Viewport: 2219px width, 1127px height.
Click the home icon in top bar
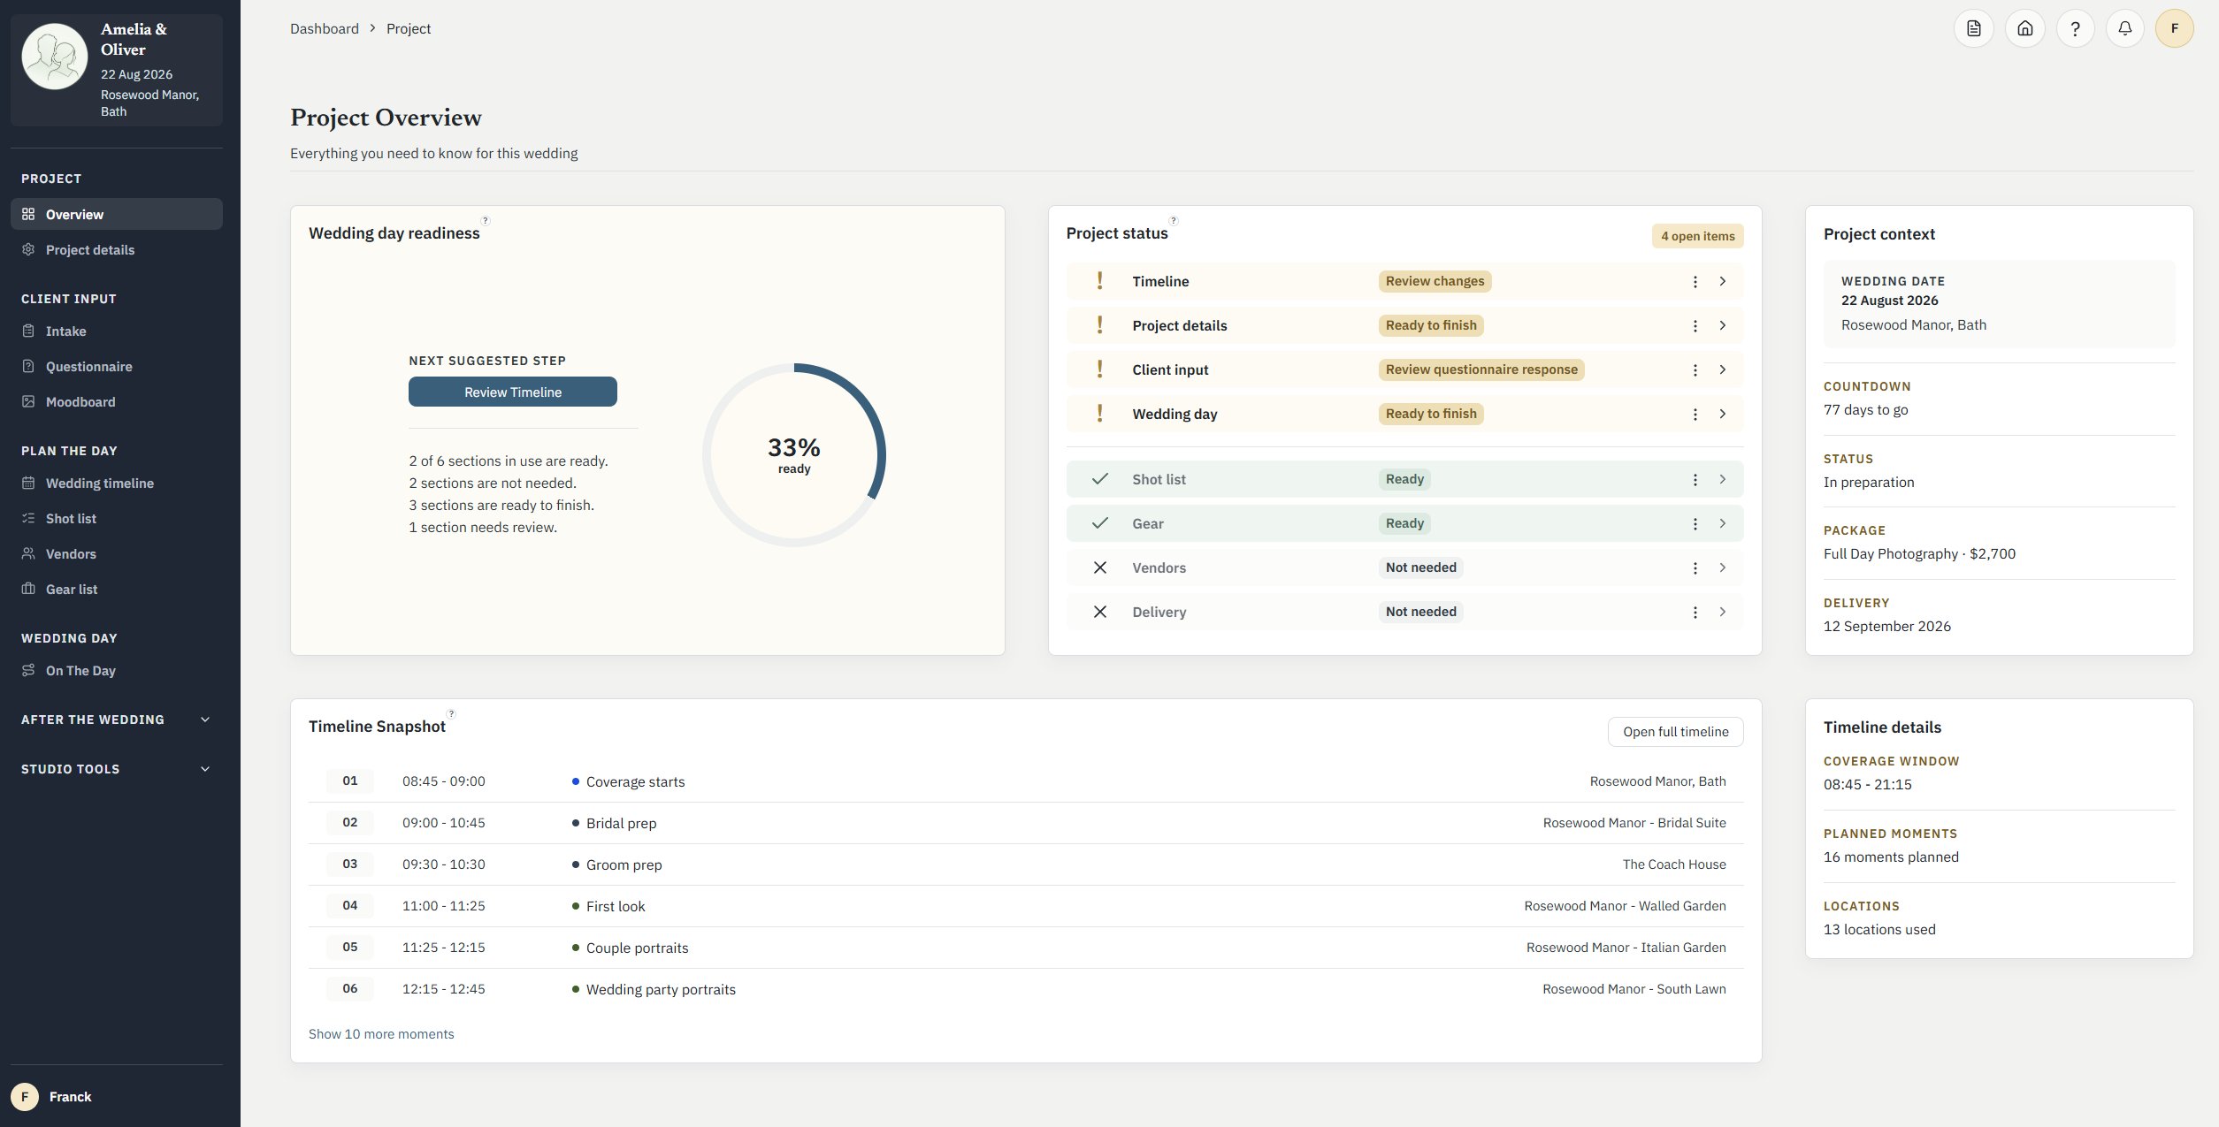point(2024,28)
